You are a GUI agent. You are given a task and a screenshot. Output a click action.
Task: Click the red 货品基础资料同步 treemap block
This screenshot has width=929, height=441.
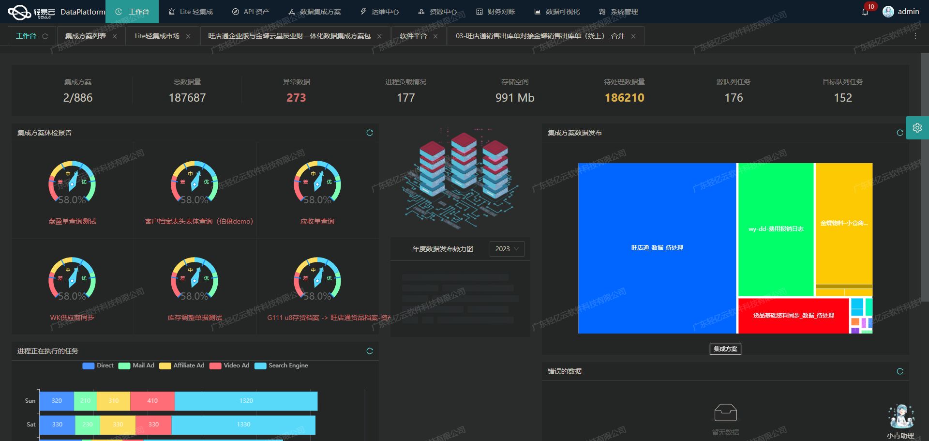point(794,316)
